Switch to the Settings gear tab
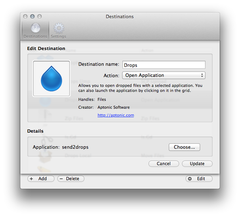The height and width of the screenshot is (217, 240). coord(58,30)
